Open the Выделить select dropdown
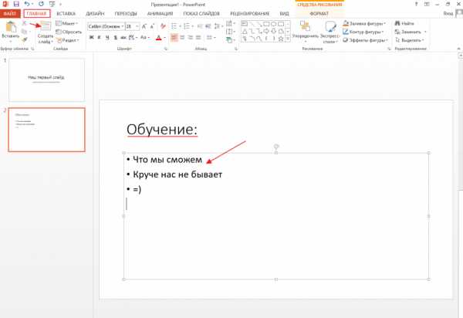463x318 pixels. tap(410, 40)
